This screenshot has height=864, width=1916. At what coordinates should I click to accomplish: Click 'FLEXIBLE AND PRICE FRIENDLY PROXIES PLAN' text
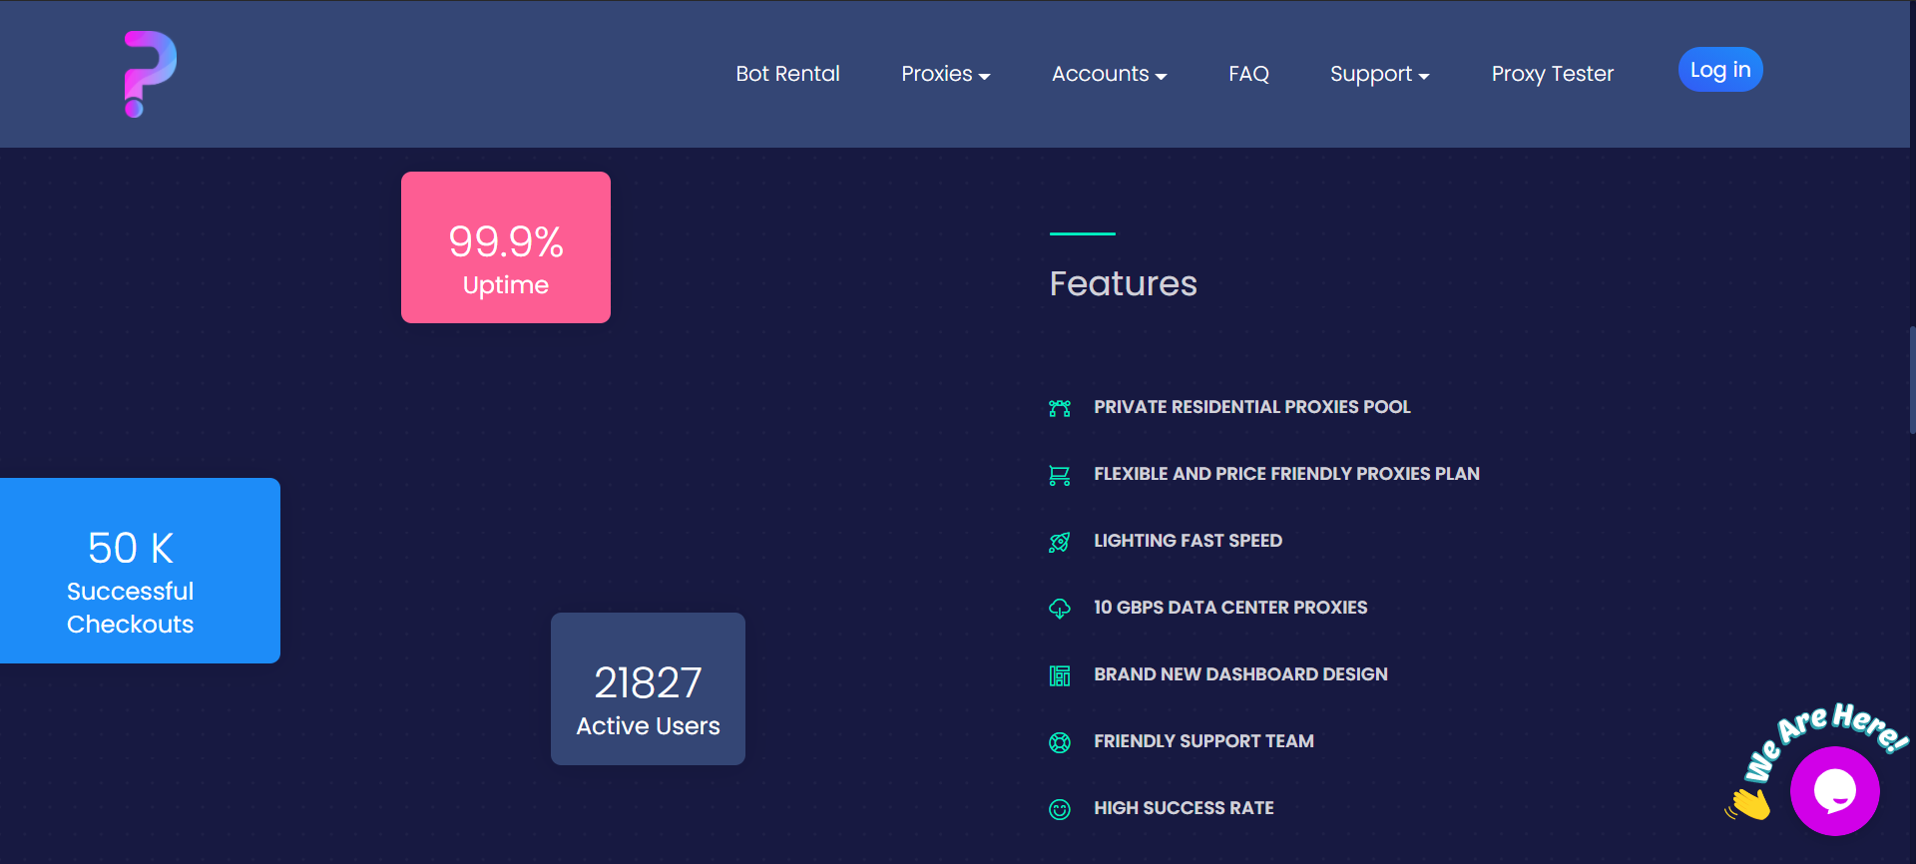[x=1286, y=474]
